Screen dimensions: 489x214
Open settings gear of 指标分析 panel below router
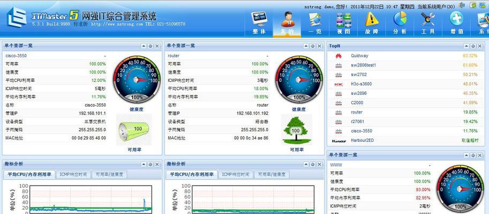312,164
